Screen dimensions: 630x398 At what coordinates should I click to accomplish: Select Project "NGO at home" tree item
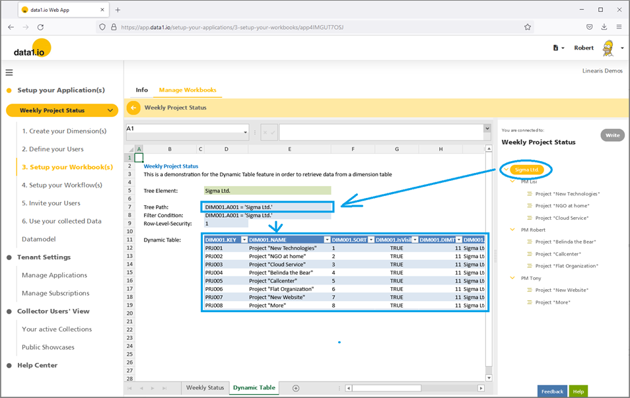tap(562, 206)
